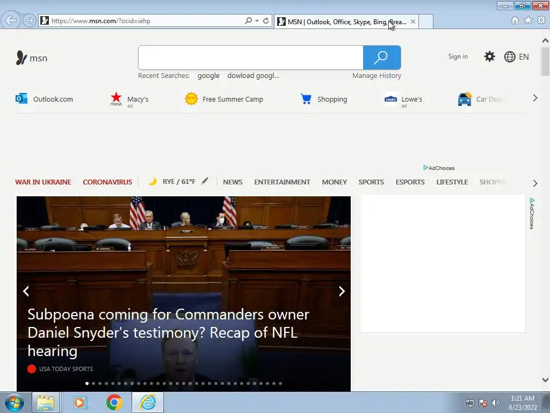
Task: Open WAR IN UKRAINE section
Action: tap(43, 182)
